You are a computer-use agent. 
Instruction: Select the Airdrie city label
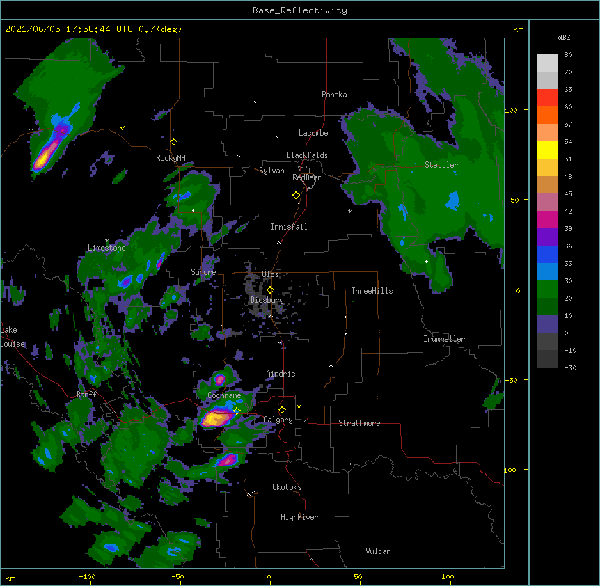pos(281,374)
